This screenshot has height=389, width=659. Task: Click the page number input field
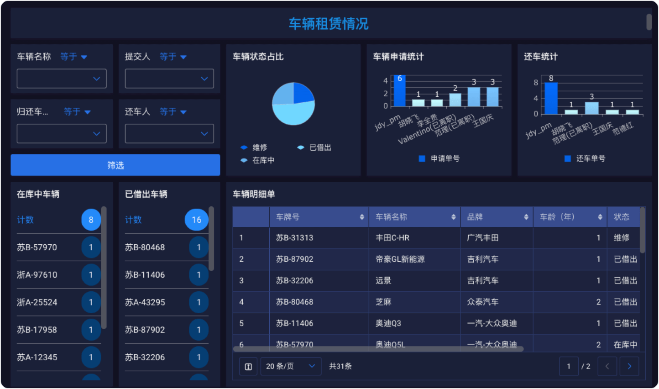(x=569, y=366)
